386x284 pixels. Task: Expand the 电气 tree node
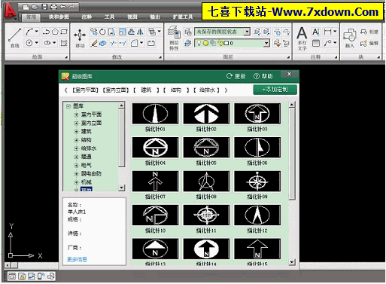point(76,166)
